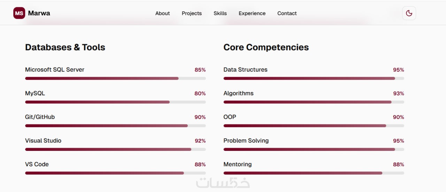
Task: Select Contact in top navigation
Action: click(x=287, y=13)
